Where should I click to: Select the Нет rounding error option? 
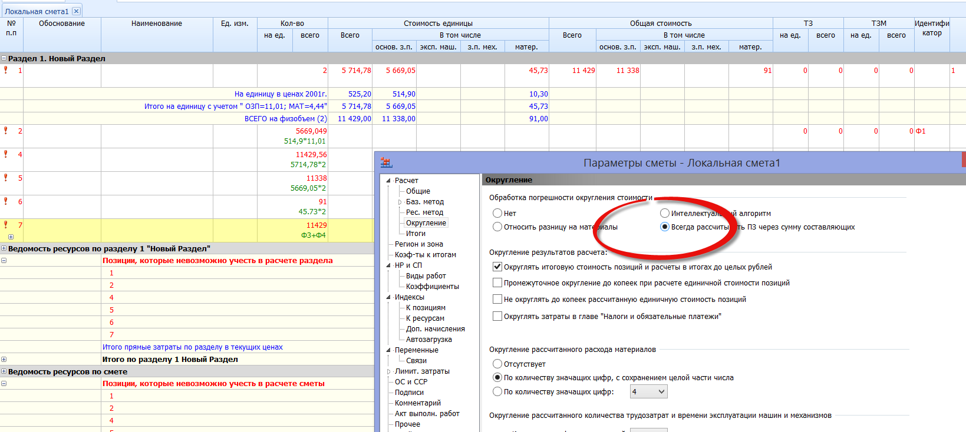tap(497, 213)
